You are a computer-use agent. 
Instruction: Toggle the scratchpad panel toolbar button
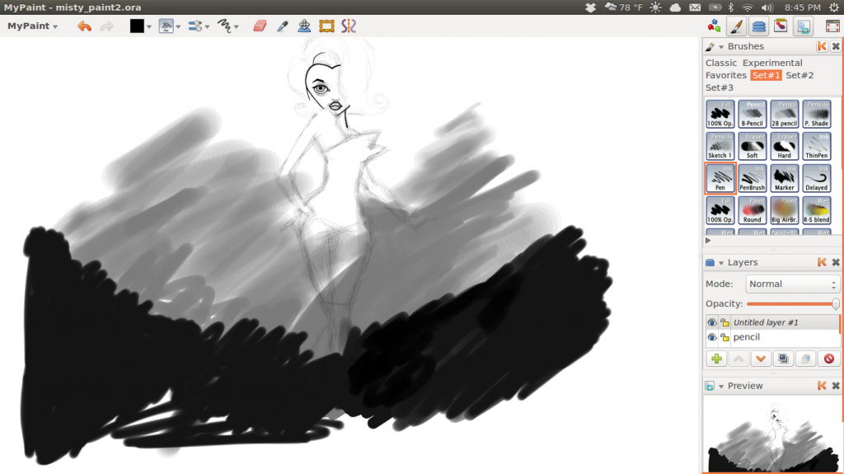781,26
